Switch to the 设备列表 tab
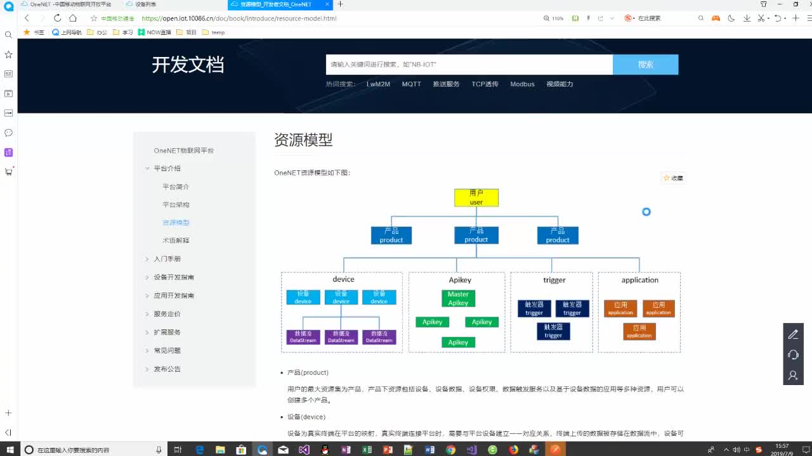 point(145,4)
